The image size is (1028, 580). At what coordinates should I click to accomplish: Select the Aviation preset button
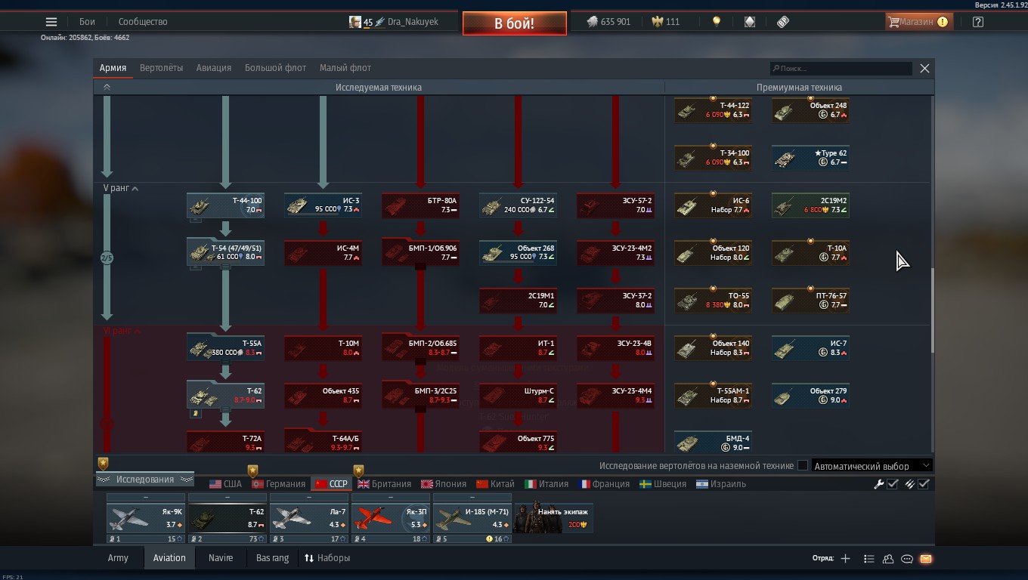pyautogui.click(x=169, y=558)
